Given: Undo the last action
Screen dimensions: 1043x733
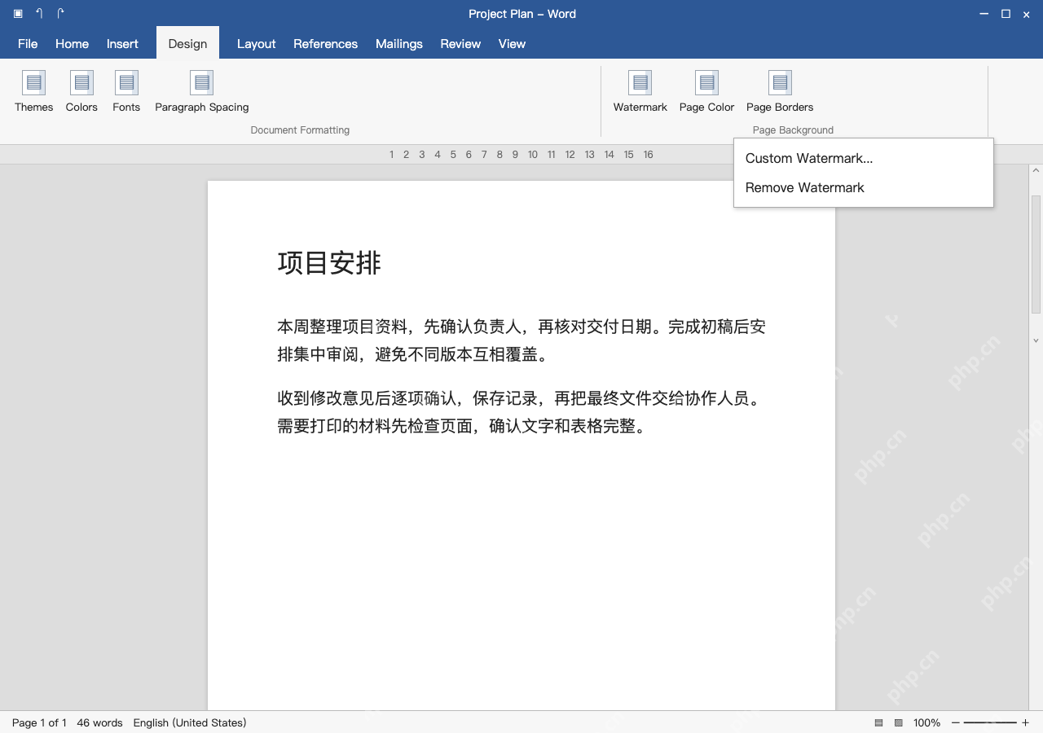Looking at the screenshot, I should click(39, 14).
